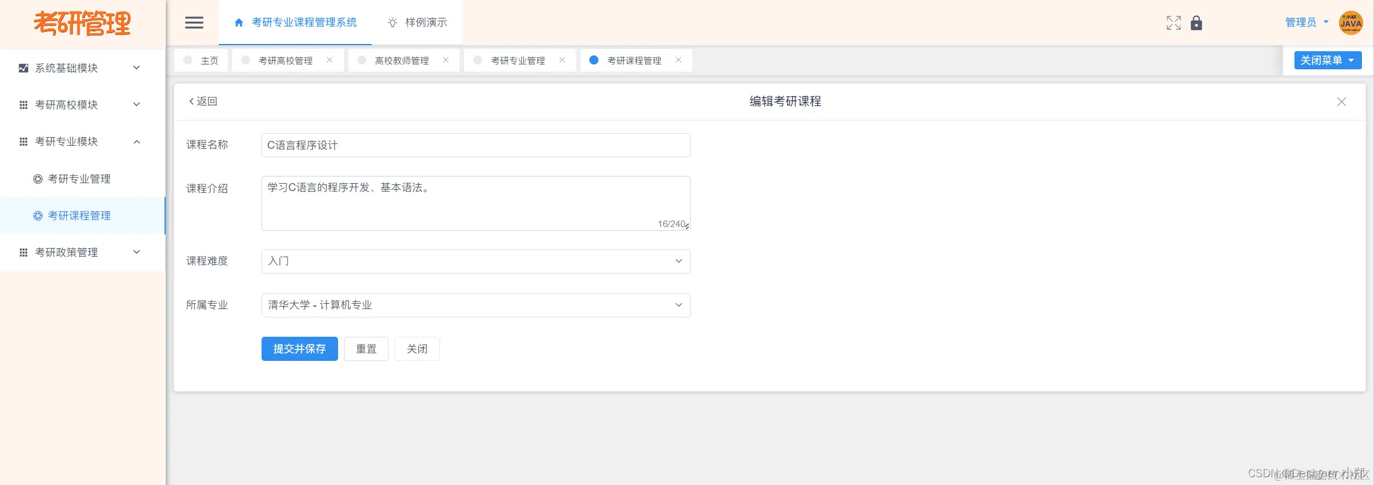Collapse the 考研专业模块 chevron

(x=137, y=142)
